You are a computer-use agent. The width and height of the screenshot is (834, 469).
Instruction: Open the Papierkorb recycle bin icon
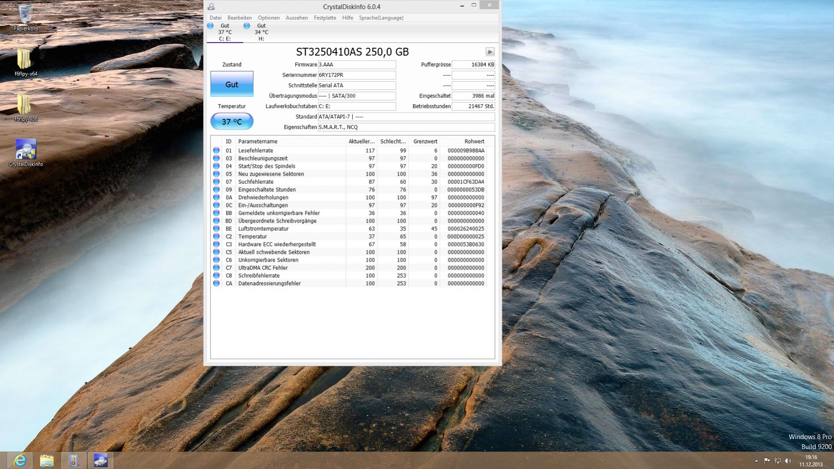pyautogui.click(x=26, y=17)
